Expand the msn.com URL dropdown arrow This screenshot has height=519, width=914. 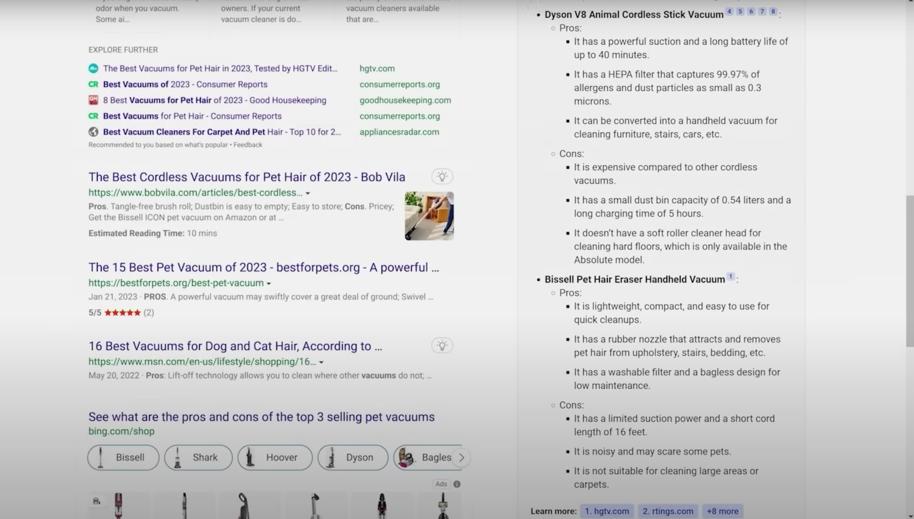[x=322, y=363]
